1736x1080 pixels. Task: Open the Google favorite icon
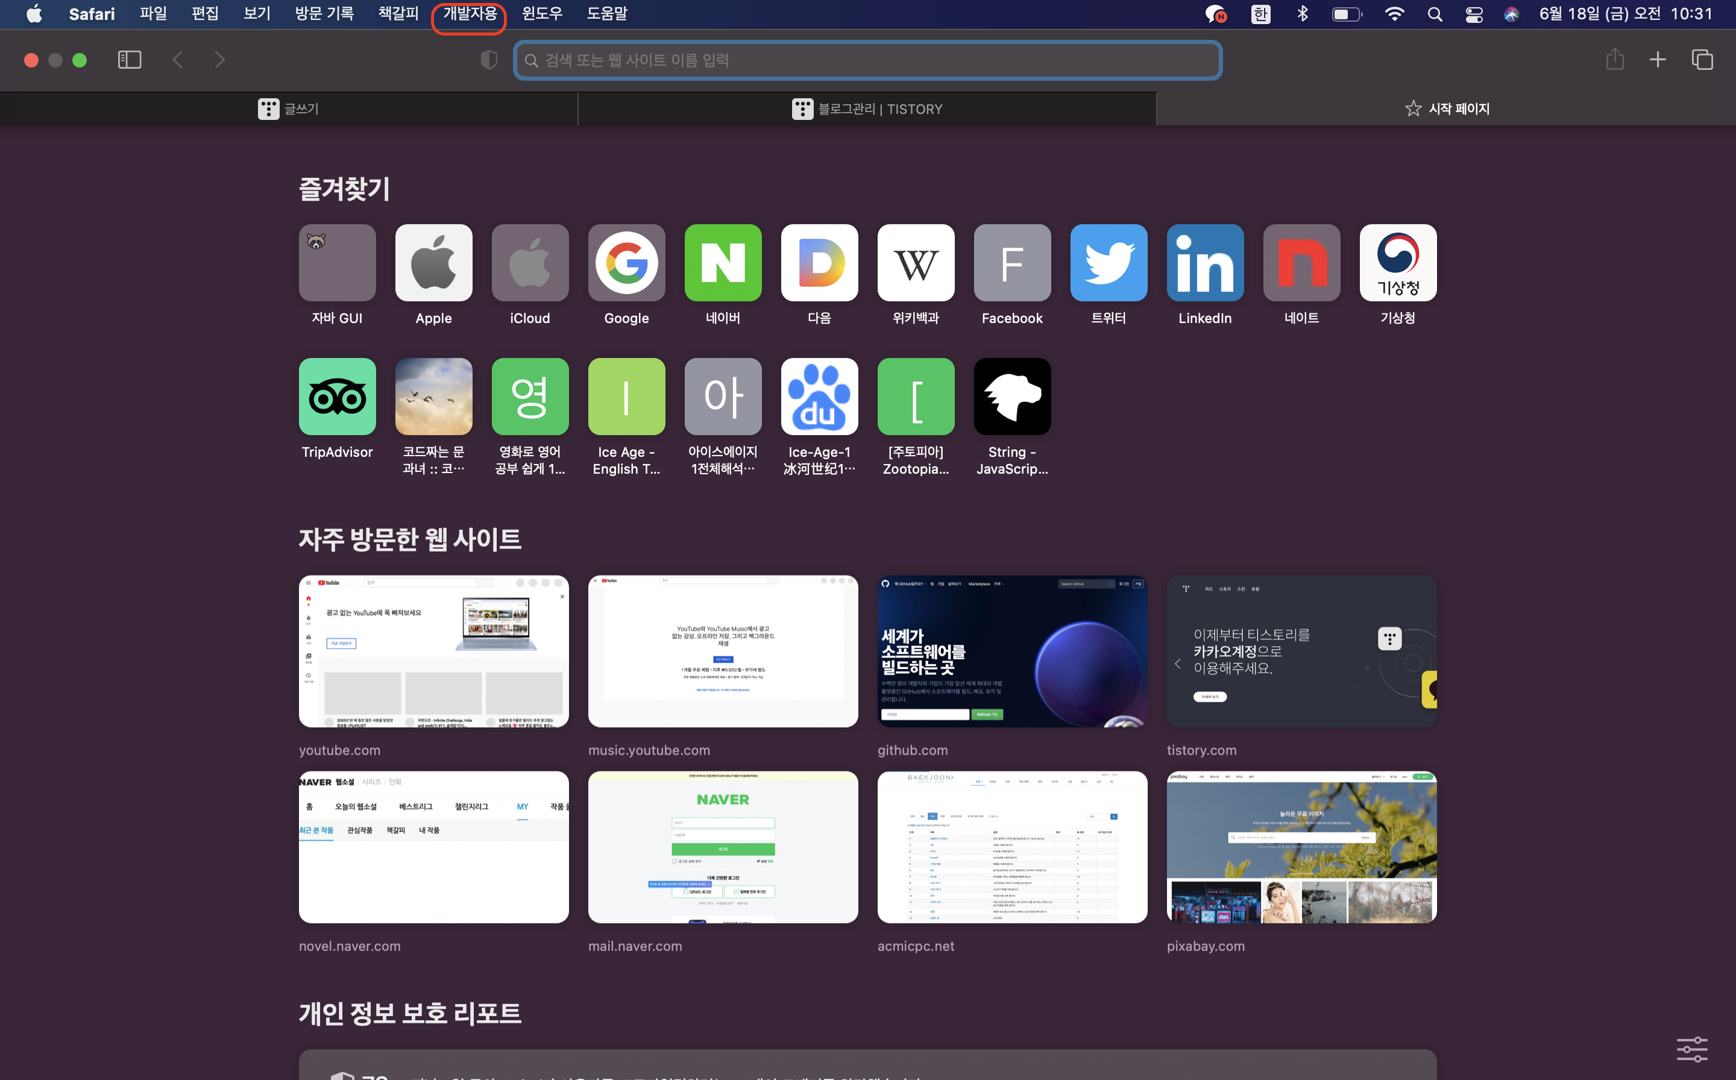pos(626,263)
